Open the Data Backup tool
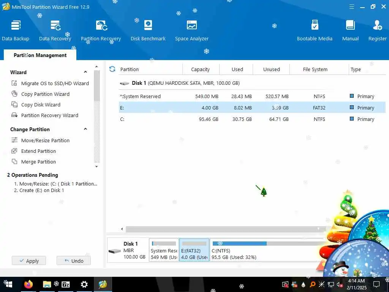This screenshot has width=389, height=292. [16, 30]
